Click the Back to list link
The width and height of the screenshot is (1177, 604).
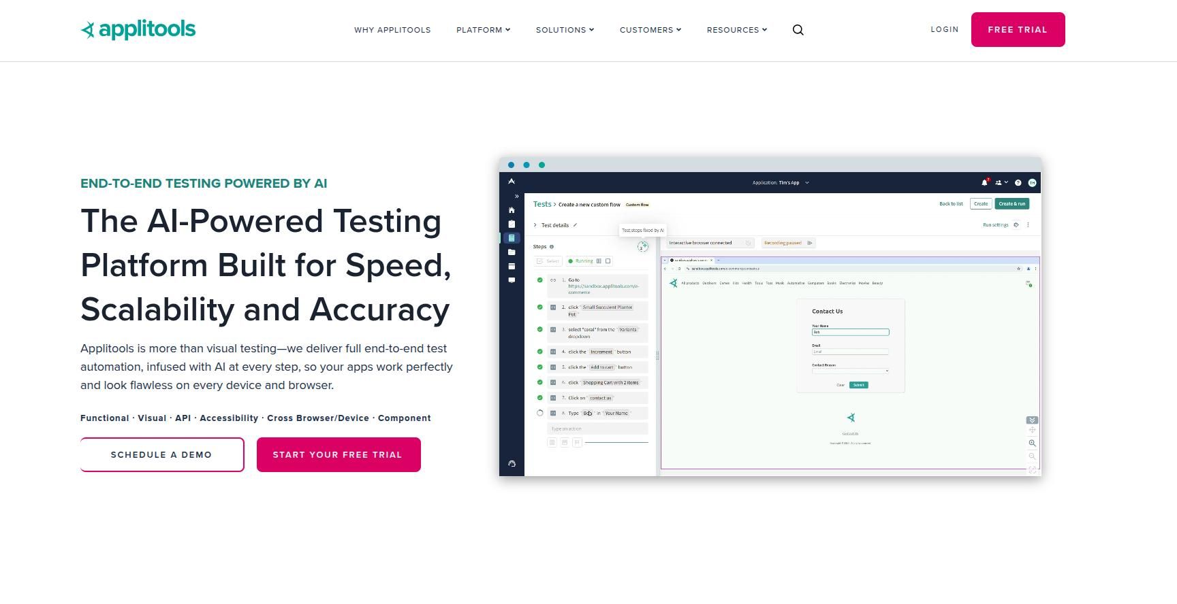951,204
